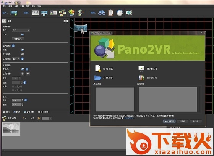Switch to the Viewing Parameters tab

click(29, 112)
